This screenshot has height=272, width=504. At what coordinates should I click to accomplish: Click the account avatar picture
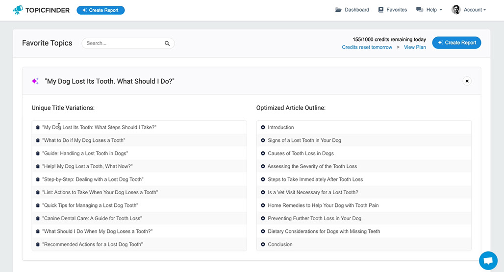456,10
